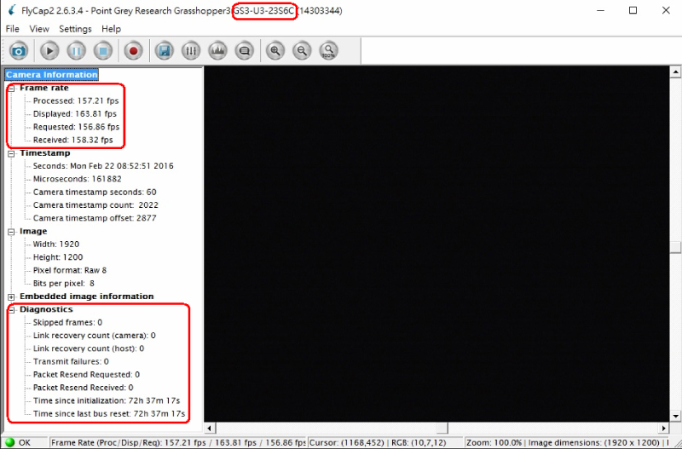Collapse the Frame rate tree node

pyautogui.click(x=11, y=88)
